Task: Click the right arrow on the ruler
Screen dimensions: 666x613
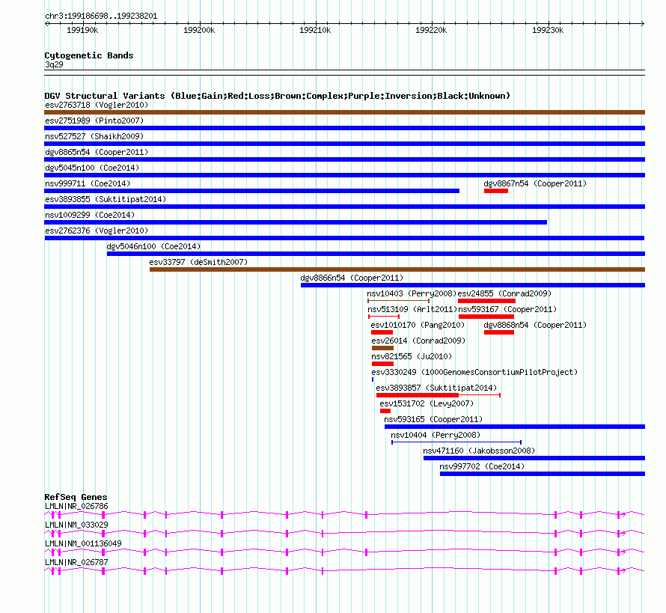Action: point(643,23)
